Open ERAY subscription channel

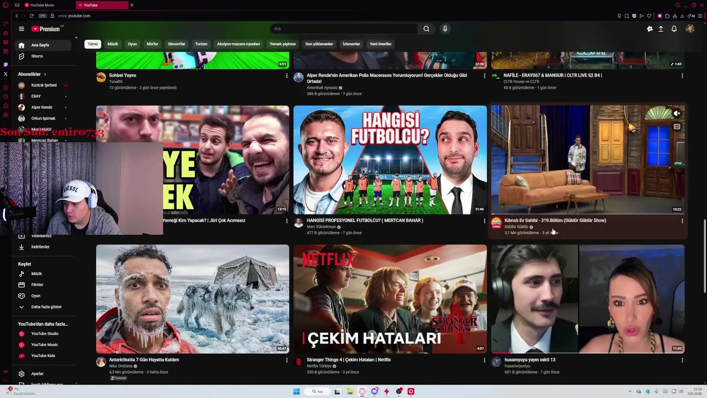(x=44, y=96)
